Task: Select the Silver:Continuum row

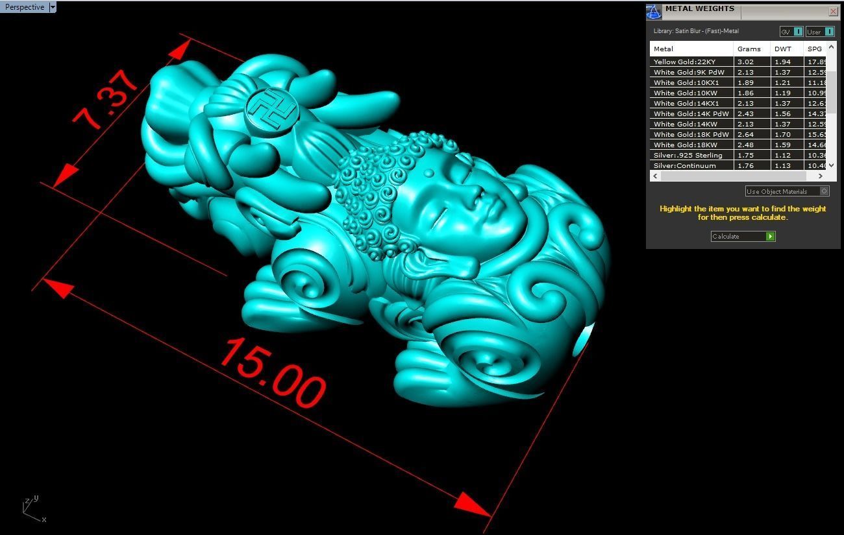Action: pyautogui.click(x=738, y=165)
